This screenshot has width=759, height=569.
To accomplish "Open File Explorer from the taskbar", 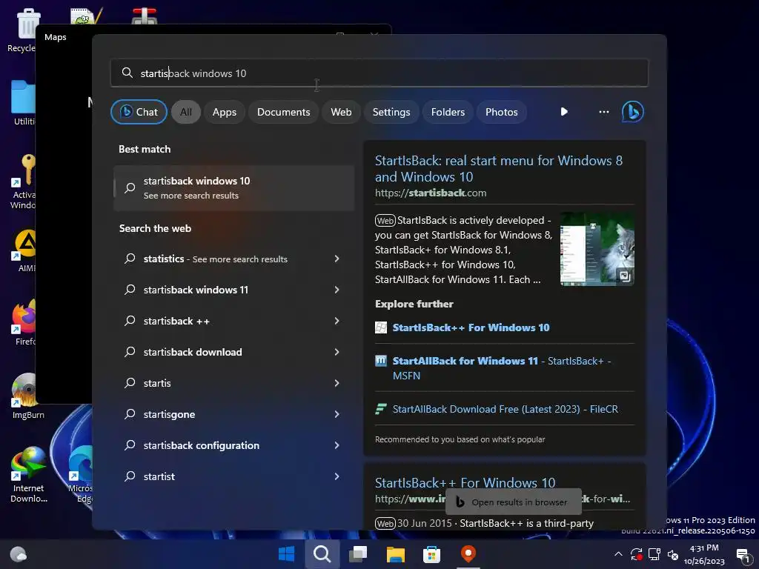I will click(x=395, y=553).
